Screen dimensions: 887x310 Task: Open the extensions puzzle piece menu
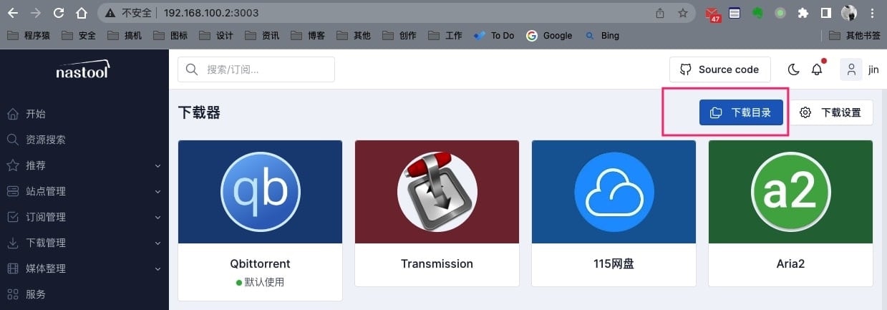(x=803, y=13)
